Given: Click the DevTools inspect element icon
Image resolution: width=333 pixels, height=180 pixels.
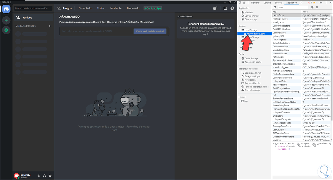Looking at the screenshot, I should tap(240, 2).
